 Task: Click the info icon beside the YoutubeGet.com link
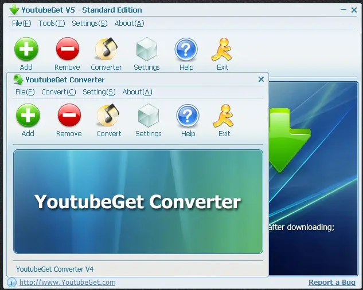pos(11,282)
